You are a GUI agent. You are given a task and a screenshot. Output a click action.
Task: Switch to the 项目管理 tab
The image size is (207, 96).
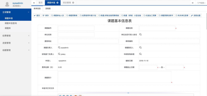(67, 3)
